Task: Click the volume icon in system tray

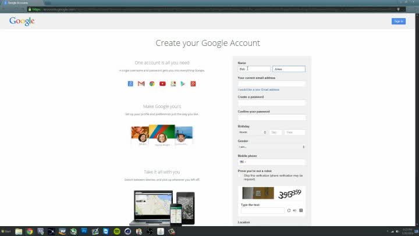Action: pyautogui.click(x=397, y=231)
